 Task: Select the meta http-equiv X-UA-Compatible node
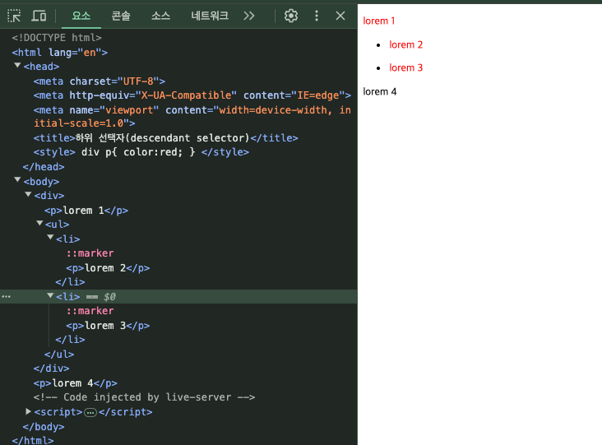point(192,95)
